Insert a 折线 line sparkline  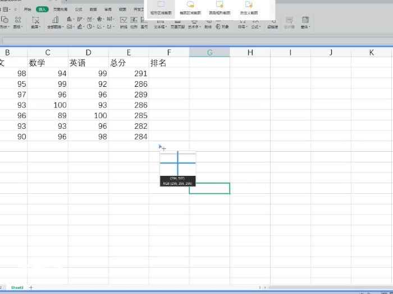pos(124,22)
